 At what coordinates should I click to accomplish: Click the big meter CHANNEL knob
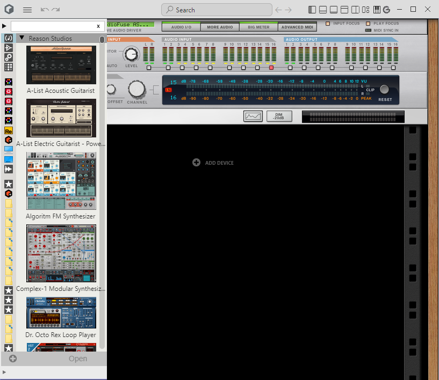137,90
